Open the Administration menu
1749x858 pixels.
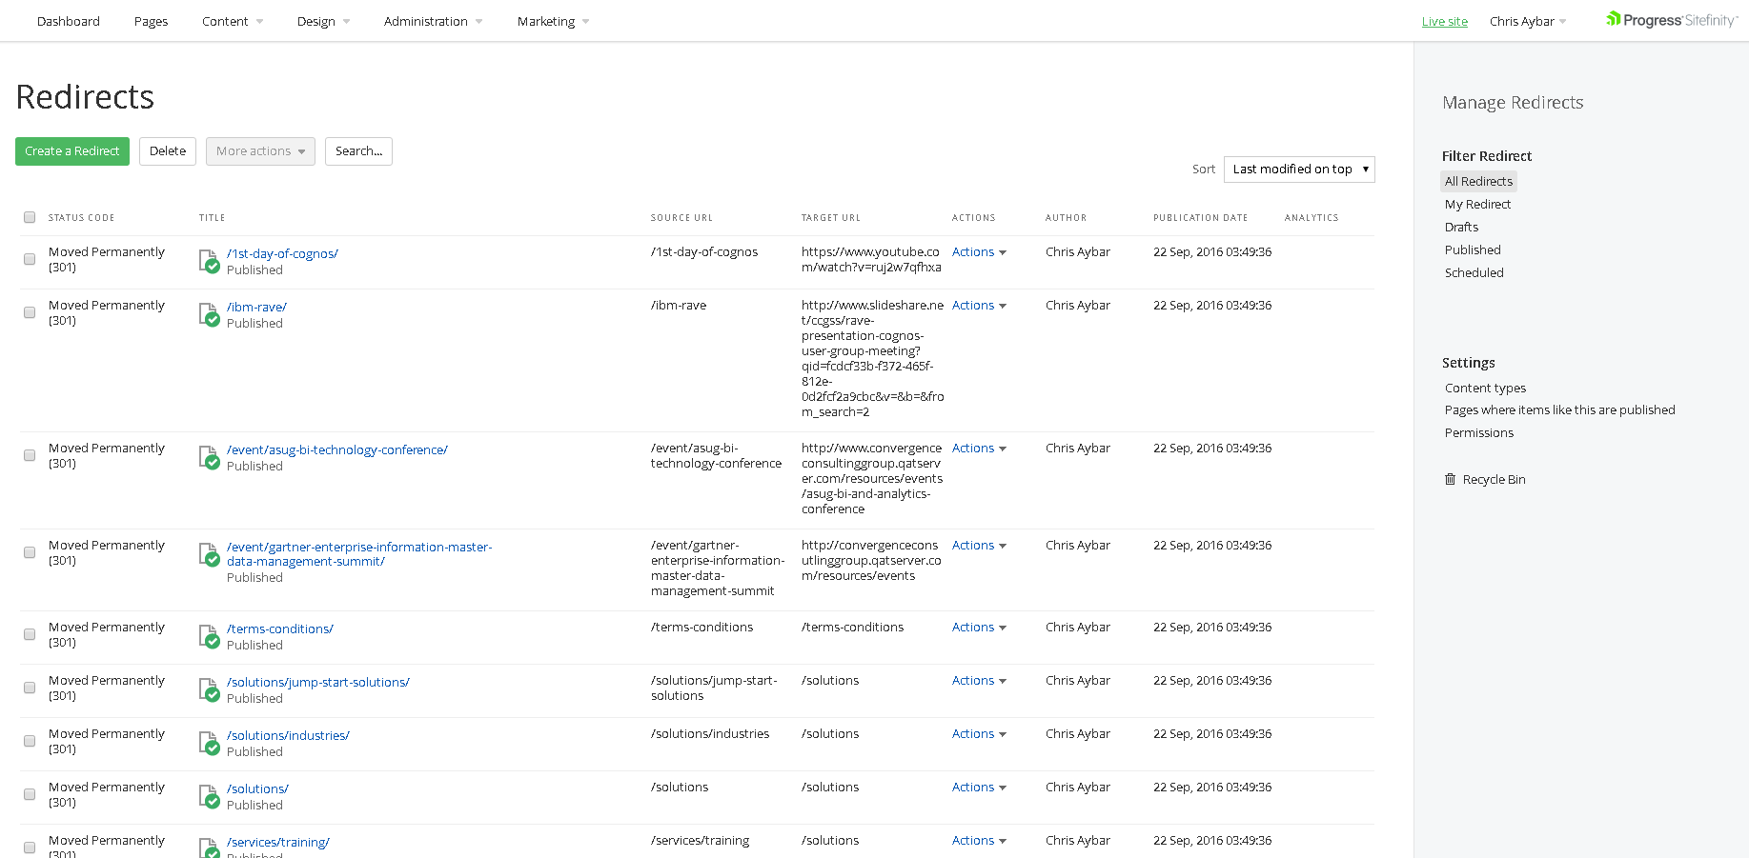click(433, 21)
